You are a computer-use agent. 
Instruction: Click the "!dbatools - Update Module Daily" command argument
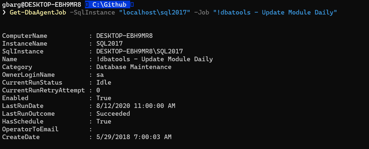[275, 13]
